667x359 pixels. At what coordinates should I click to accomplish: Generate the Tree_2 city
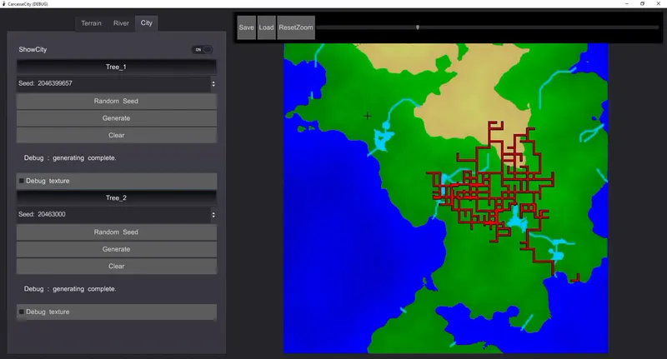click(116, 249)
